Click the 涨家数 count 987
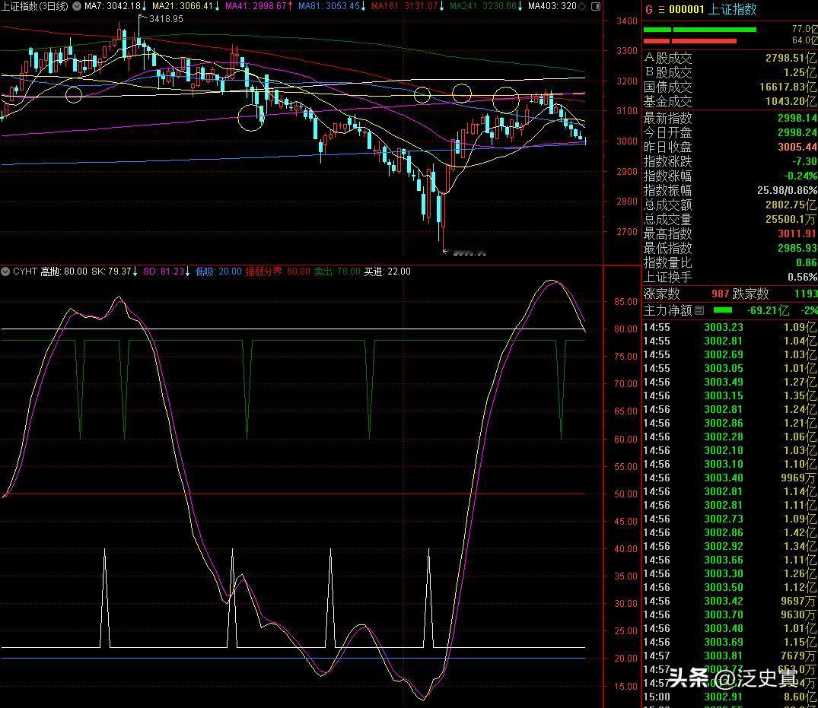 (720, 294)
